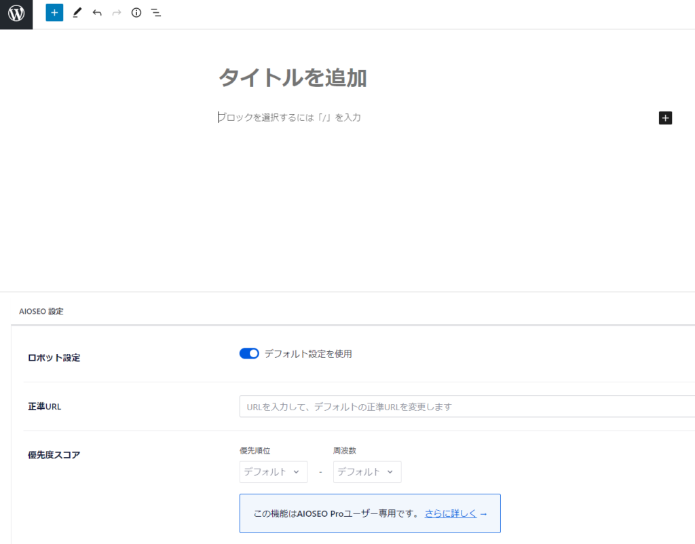Select the Tools pencil icon
Viewport: 695px width, 544px height.
[77, 13]
